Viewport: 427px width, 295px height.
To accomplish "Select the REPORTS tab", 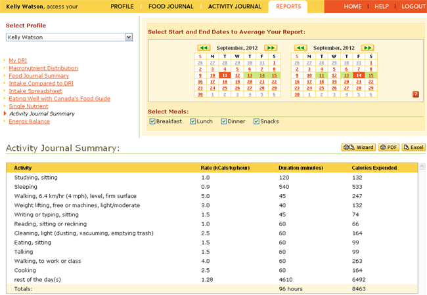I will pos(288,7).
